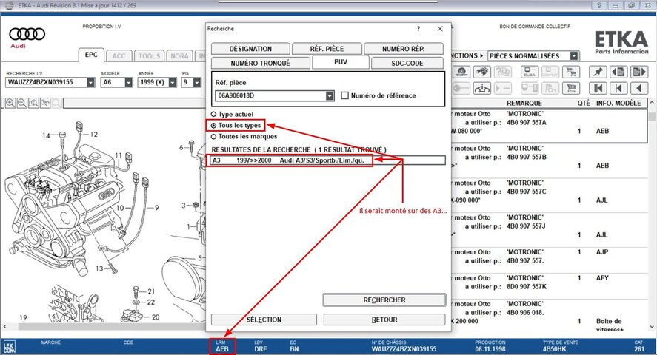
Task: Click the LRM AEB status bar entry
Action: pos(222,346)
